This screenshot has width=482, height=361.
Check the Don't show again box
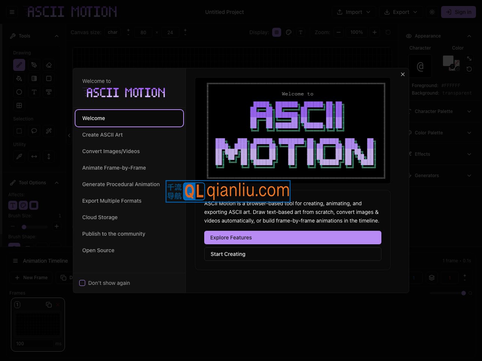pos(82,283)
